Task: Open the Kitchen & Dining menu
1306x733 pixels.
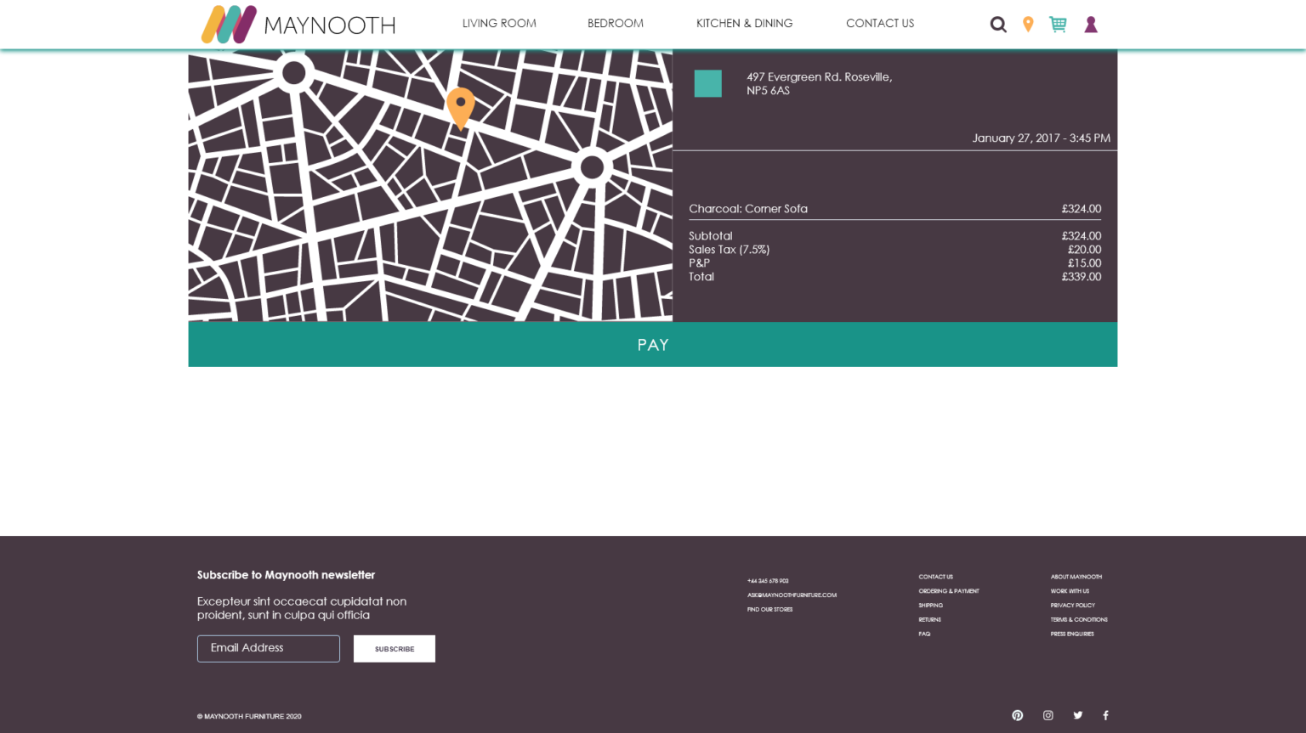Action: 745,23
